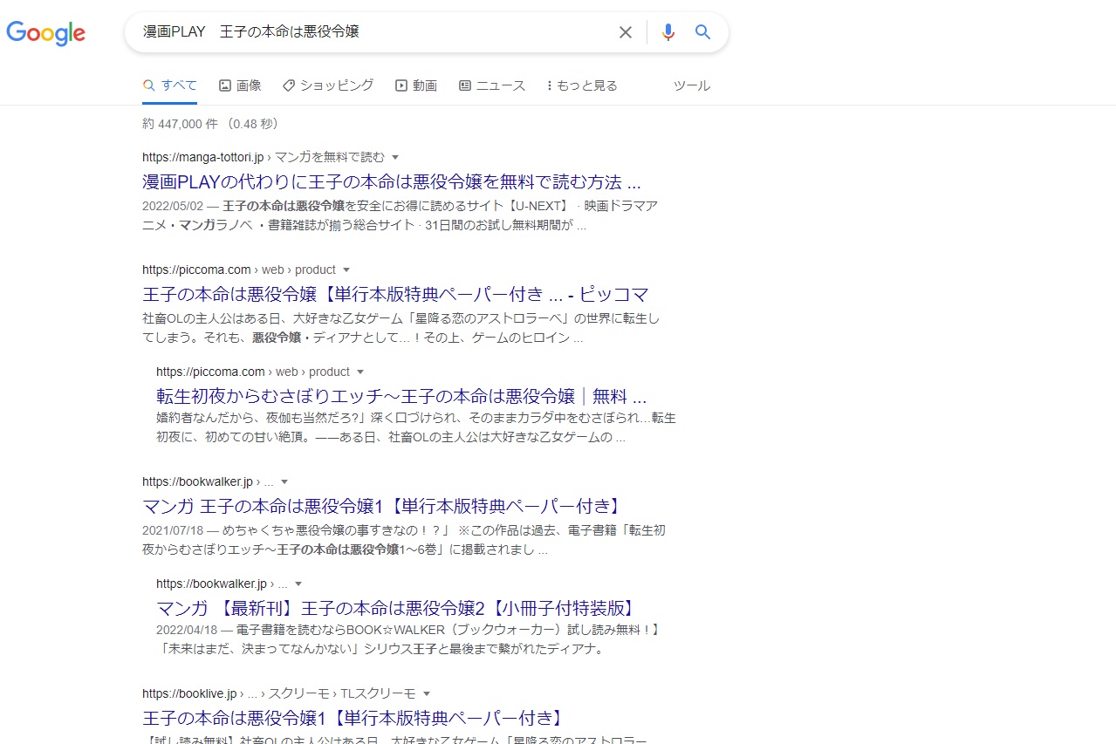Open dropdown arrow next to manga-tottori.jp URL
Image resolution: width=1116 pixels, height=744 pixels.
(x=395, y=157)
